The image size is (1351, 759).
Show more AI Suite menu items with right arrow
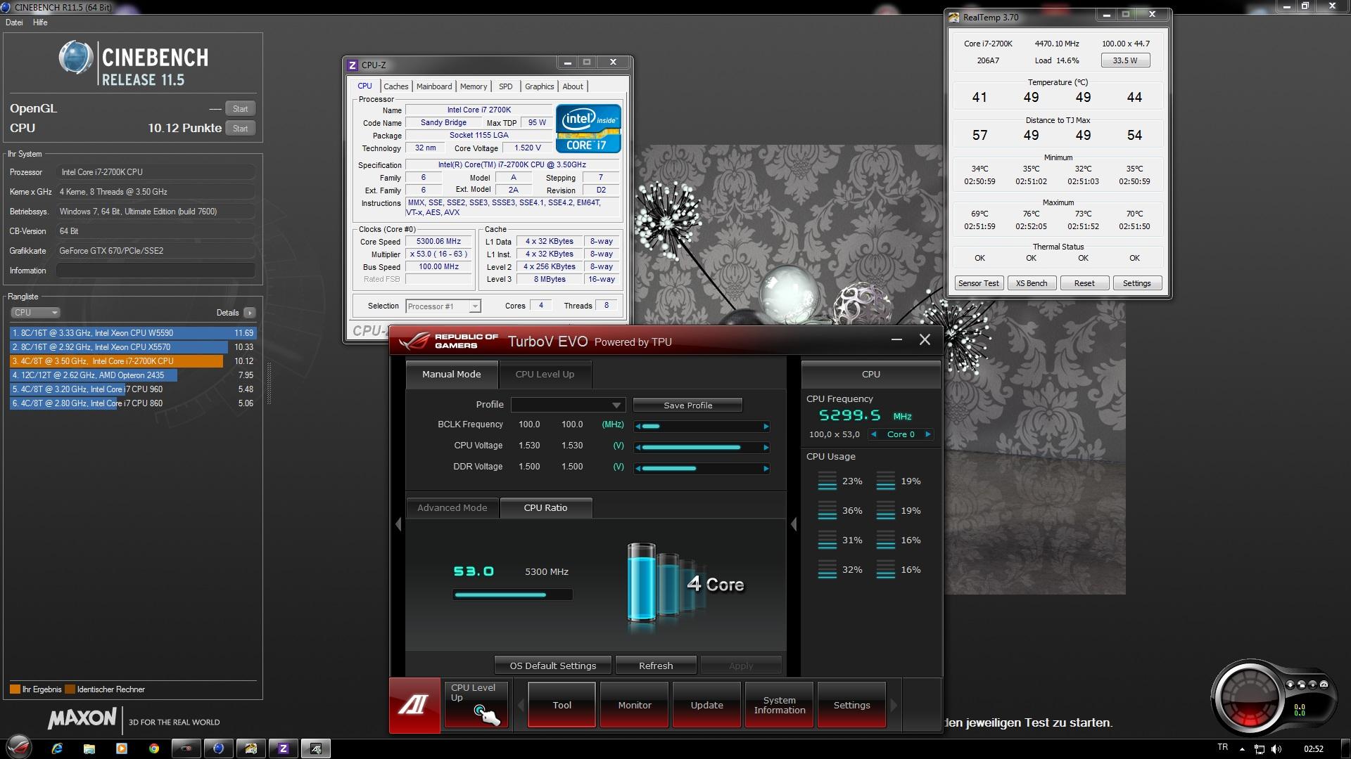point(894,705)
